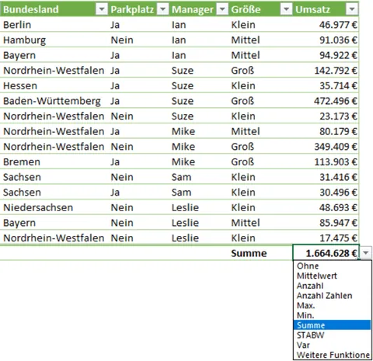Open Weitere Funktionen from the function list

pyautogui.click(x=333, y=355)
